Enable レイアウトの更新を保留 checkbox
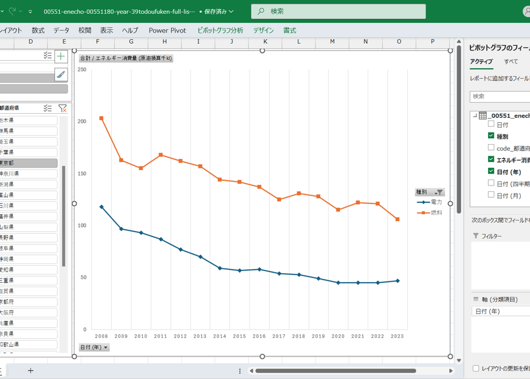530x379 pixels. click(x=476, y=368)
